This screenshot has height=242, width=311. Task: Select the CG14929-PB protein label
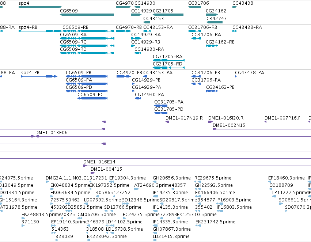click(x=146, y=80)
